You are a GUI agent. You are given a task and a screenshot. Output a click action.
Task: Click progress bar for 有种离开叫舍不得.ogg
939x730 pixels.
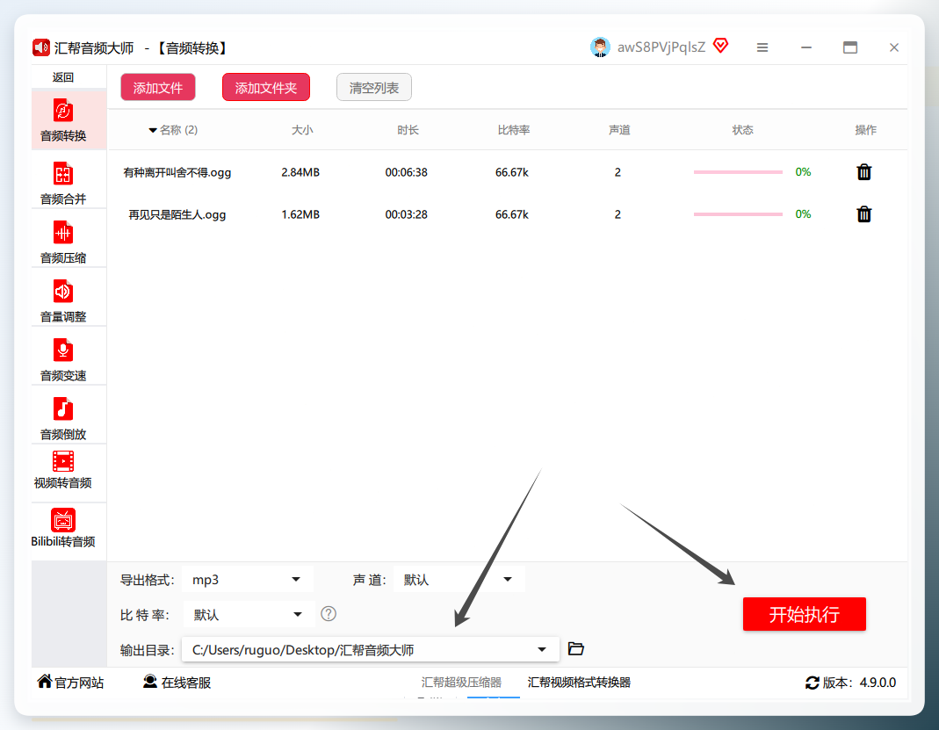[x=738, y=172]
